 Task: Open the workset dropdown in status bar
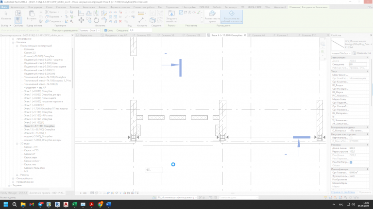(x=177, y=197)
